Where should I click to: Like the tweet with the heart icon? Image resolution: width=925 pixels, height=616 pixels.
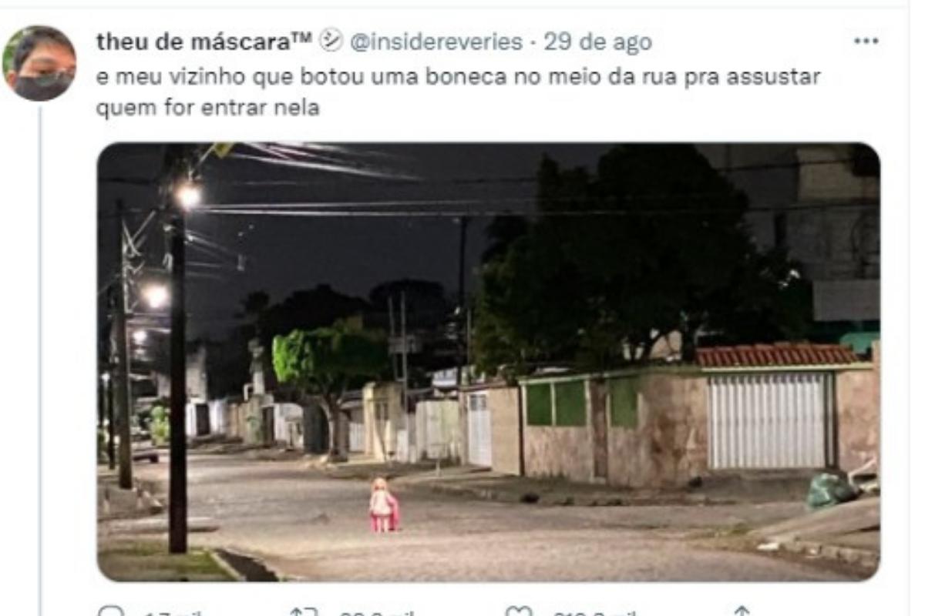point(518,613)
